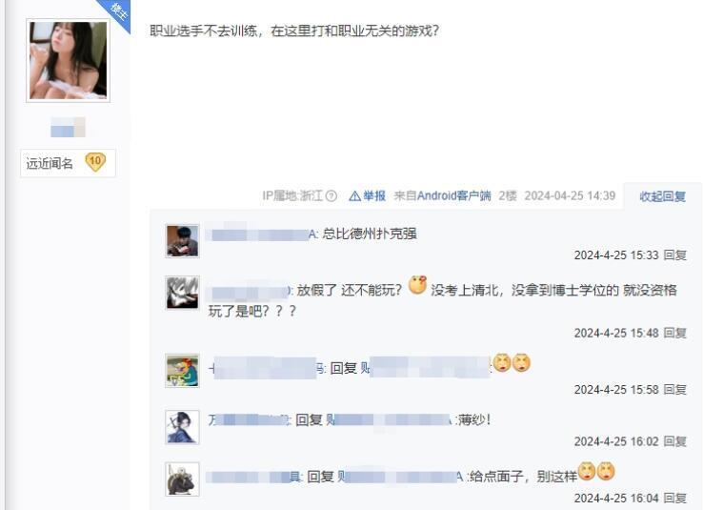Reply to the 15:48 comment
703x510 pixels.
point(674,333)
